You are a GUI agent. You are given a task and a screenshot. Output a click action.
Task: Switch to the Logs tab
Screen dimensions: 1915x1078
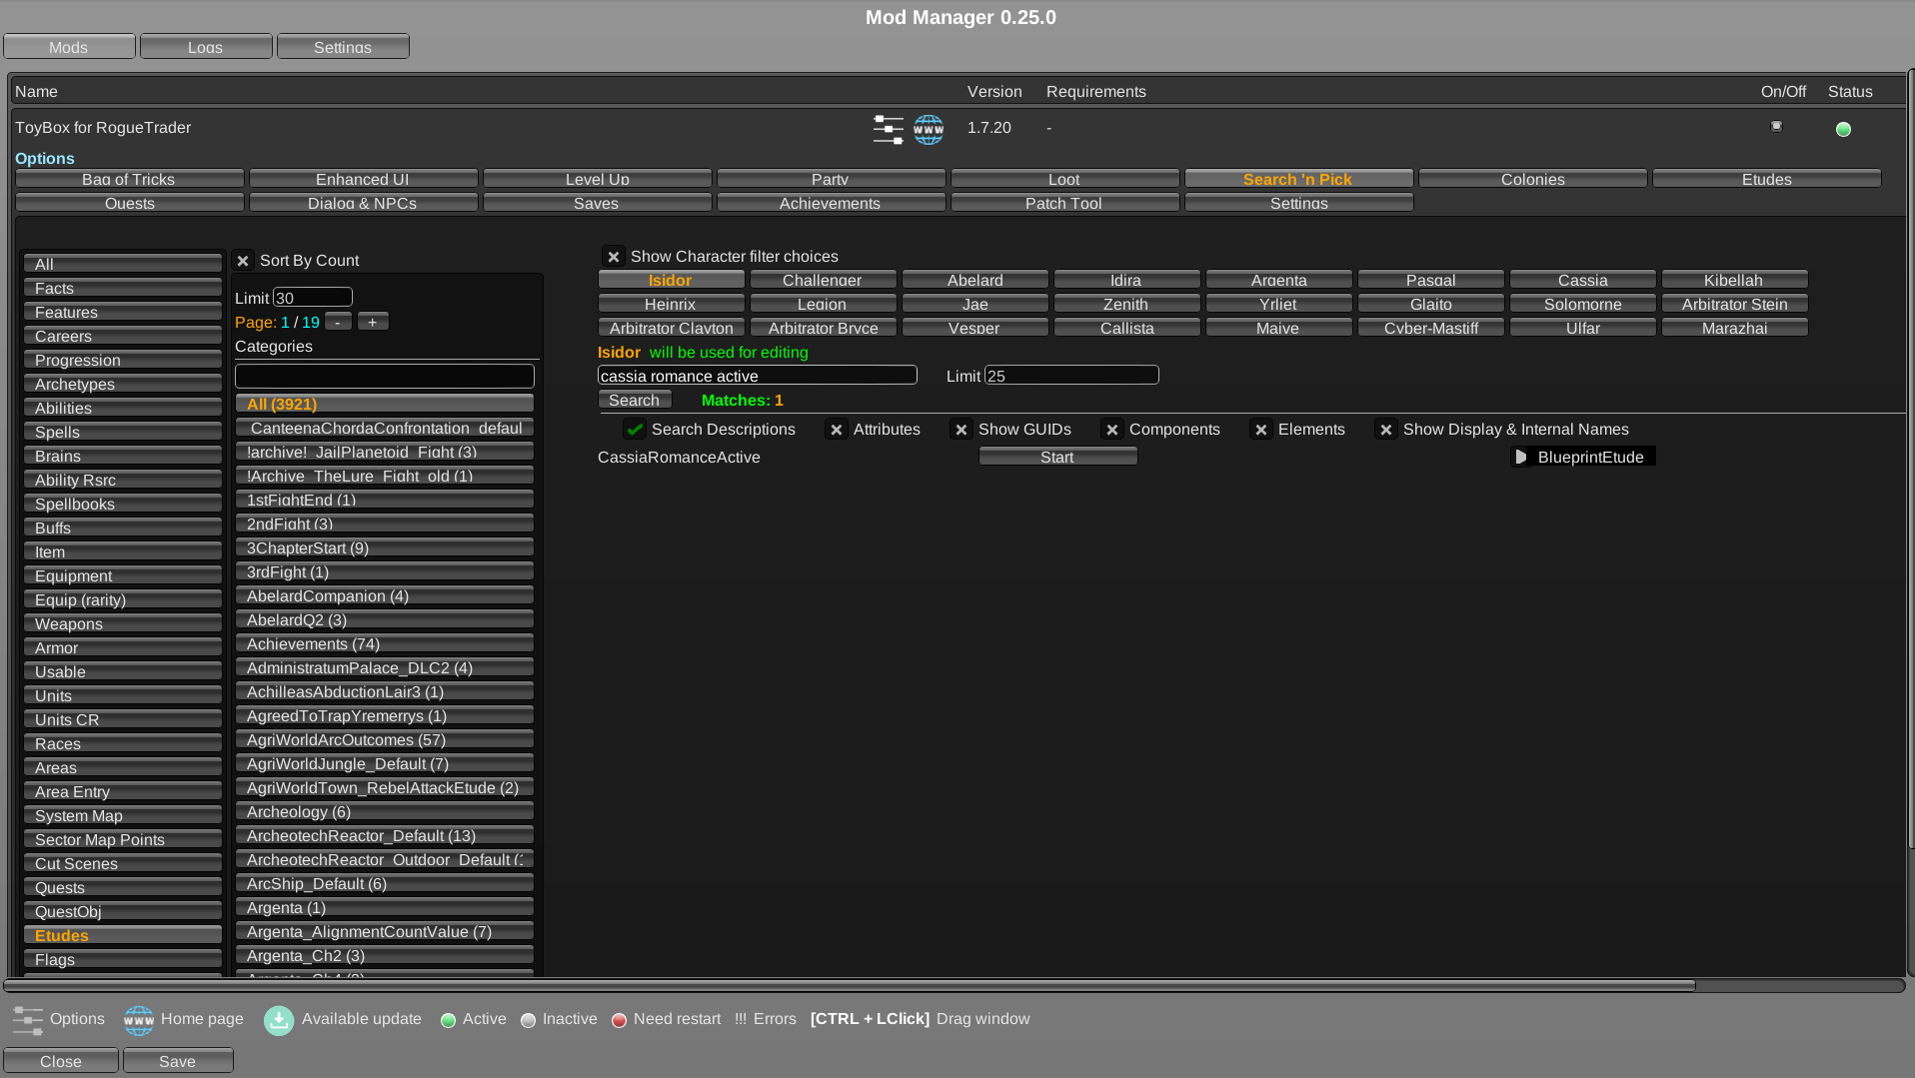point(206,46)
